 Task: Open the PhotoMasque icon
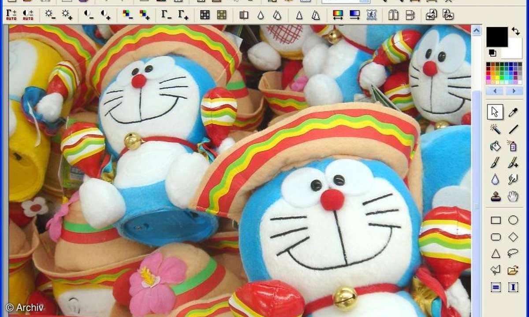371,15
